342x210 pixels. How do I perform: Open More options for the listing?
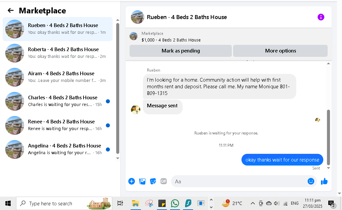pos(280,50)
